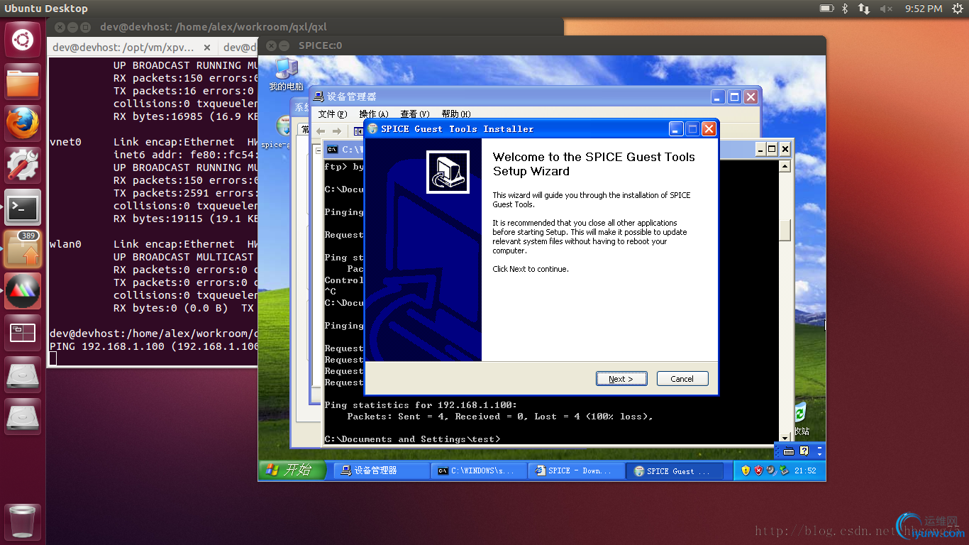Open the lower drive icon in launcher
Screen dimensions: 969x545
[23, 417]
